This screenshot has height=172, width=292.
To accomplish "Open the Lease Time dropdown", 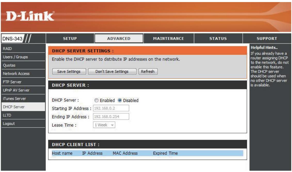I will (x=104, y=125).
